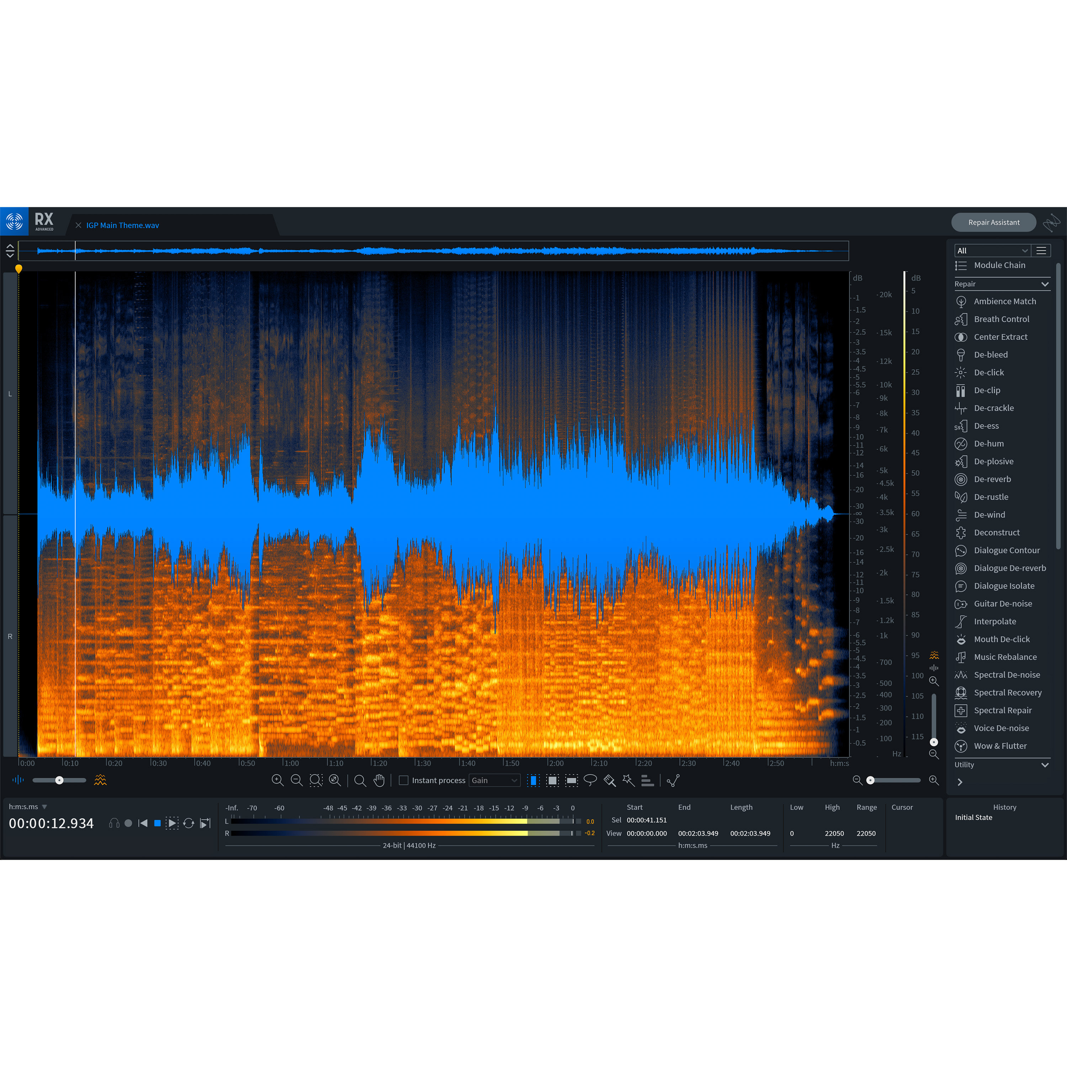This screenshot has height=1067, width=1067.
Task: Expand the Utility modules section
Action: 1045,764
